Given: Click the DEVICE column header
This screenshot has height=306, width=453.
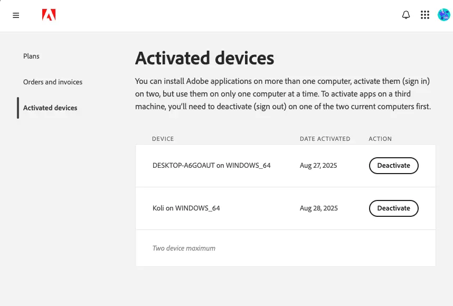Looking at the screenshot, I should [163, 139].
